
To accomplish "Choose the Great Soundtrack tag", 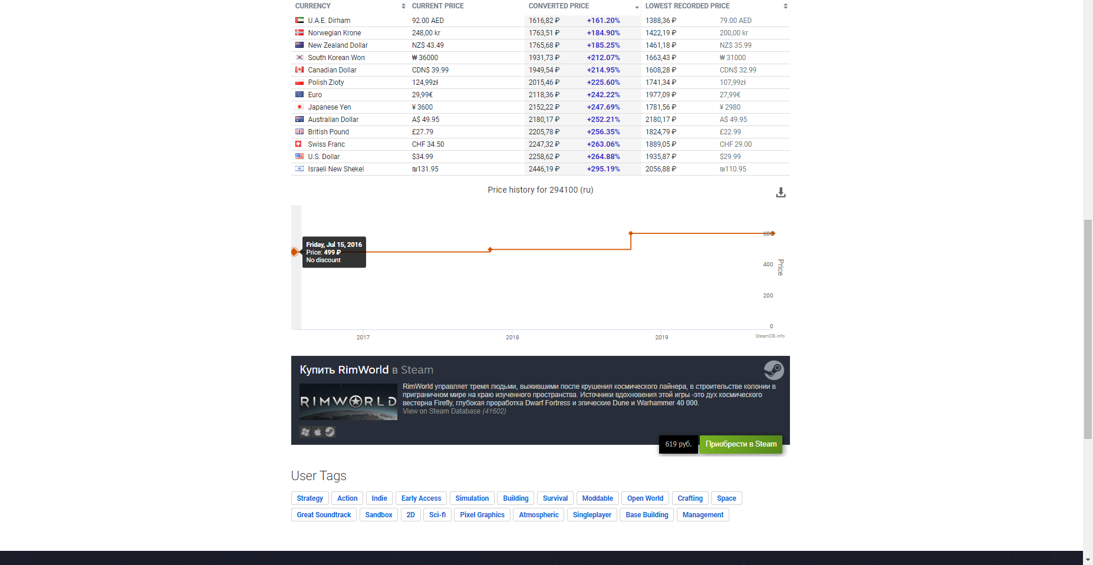I will point(324,515).
